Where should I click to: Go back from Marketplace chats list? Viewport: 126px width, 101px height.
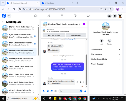tap(3, 22)
